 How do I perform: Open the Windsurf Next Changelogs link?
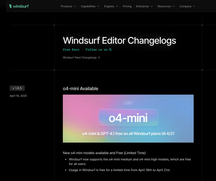coord(80,58)
